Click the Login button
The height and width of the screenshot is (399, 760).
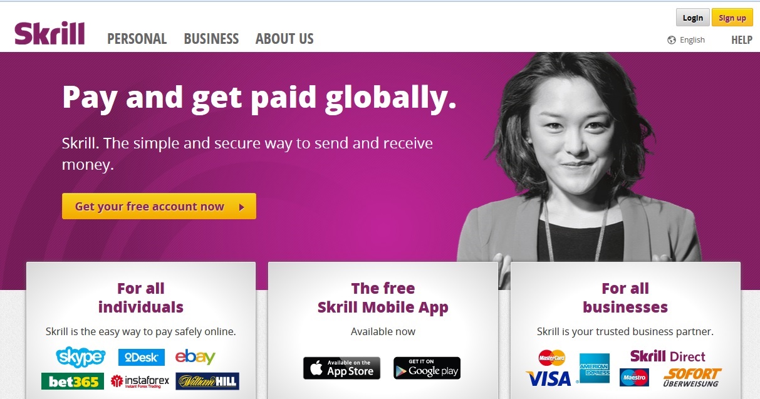692,18
